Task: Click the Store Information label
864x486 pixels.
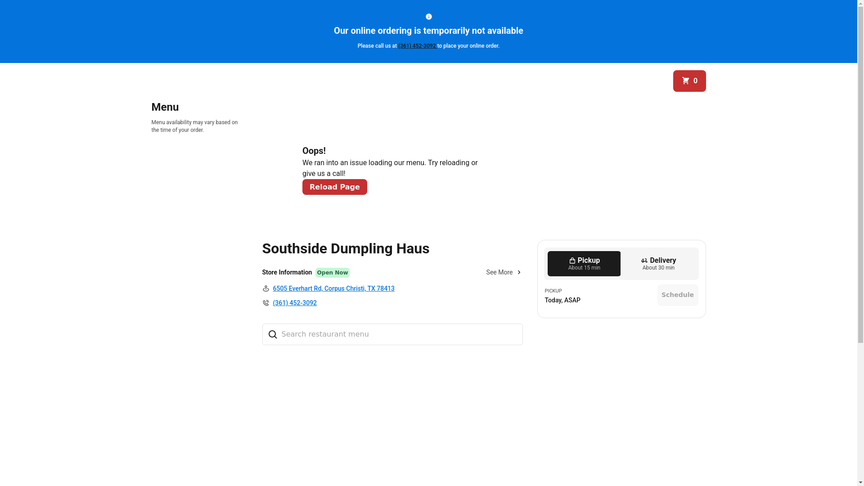Action: tap(287, 272)
